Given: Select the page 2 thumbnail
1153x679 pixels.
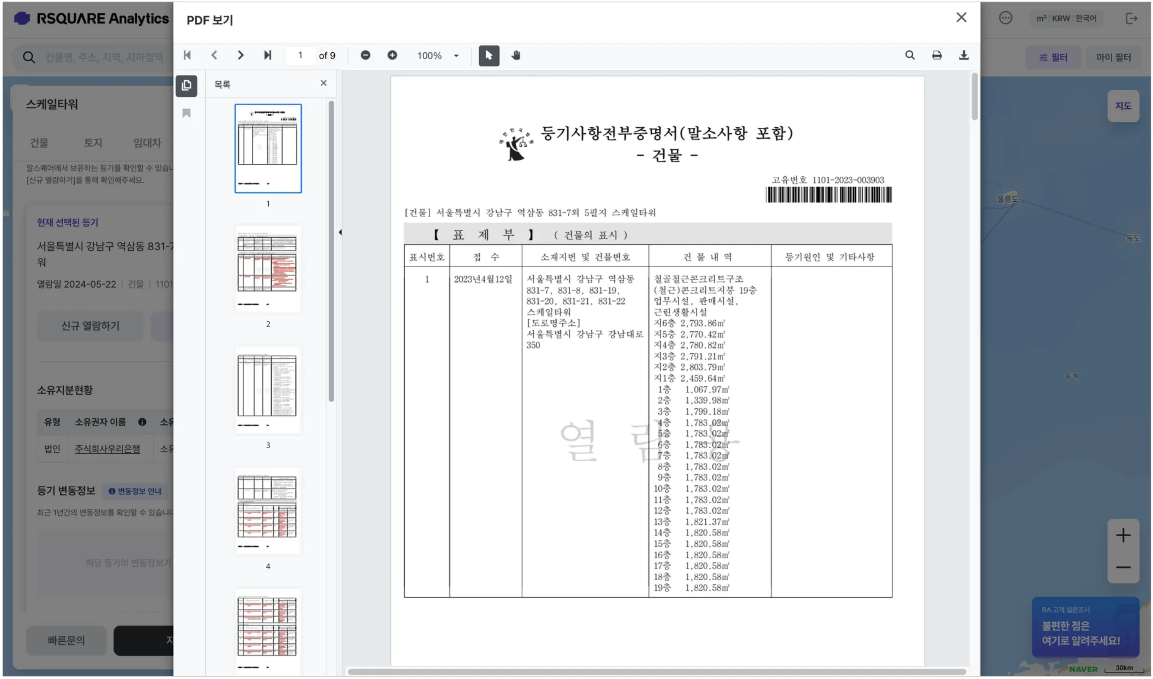Looking at the screenshot, I should click(268, 269).
